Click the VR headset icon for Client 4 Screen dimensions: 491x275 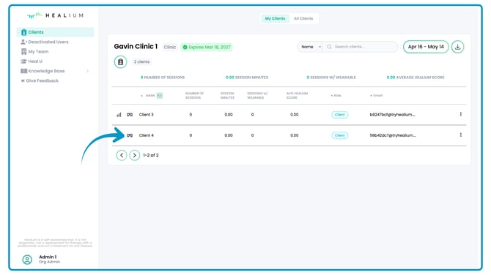point(130,135)
